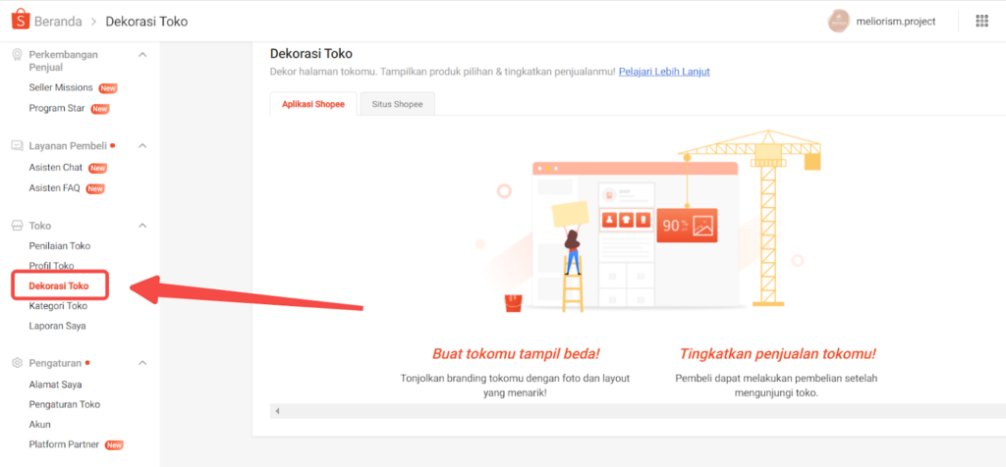Open the apps grid menu icon
1006x467 pixels.
coord(981,21)
